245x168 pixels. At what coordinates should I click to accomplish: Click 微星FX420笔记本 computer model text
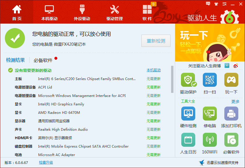[x=70, y=44]
